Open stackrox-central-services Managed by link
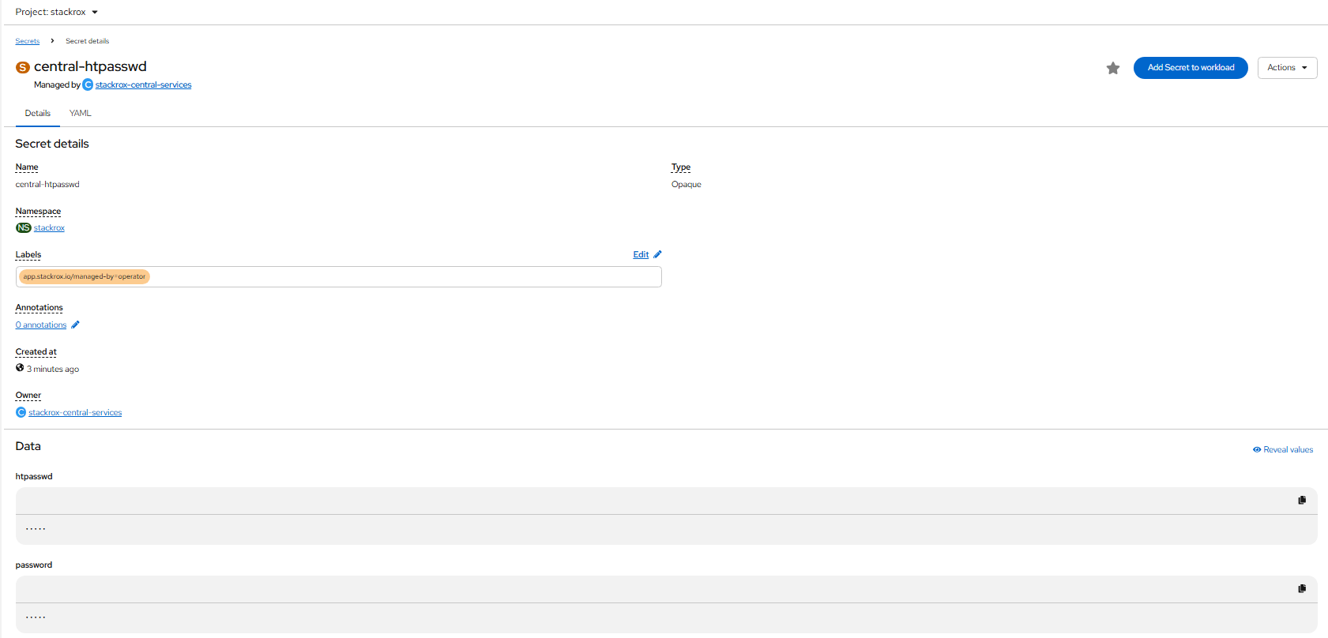This screenshot has width=1328, height=638. pyautogui.click(x=143, y=84)
